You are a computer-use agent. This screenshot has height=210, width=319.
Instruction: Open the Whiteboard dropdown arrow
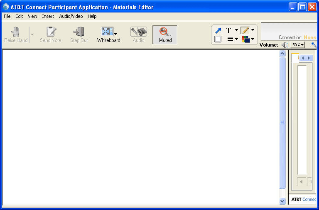click(116, 34)
